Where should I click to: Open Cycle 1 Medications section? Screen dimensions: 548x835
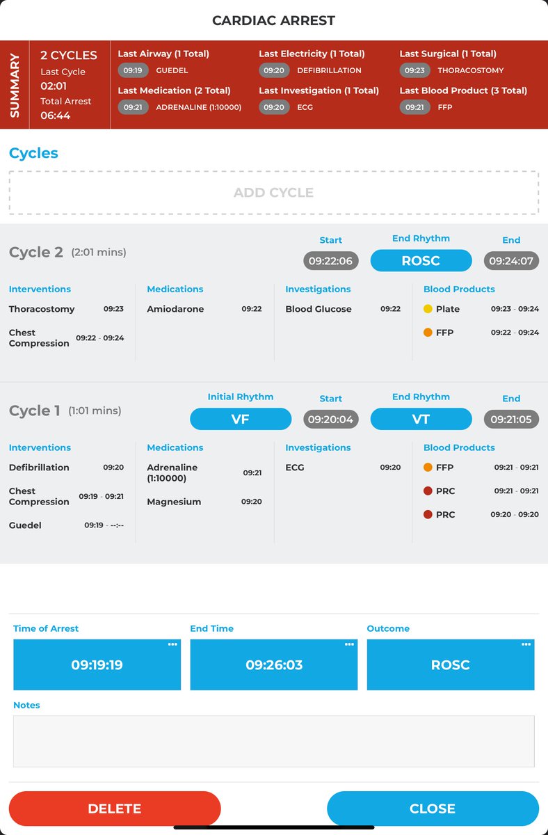tap(175, 447)
